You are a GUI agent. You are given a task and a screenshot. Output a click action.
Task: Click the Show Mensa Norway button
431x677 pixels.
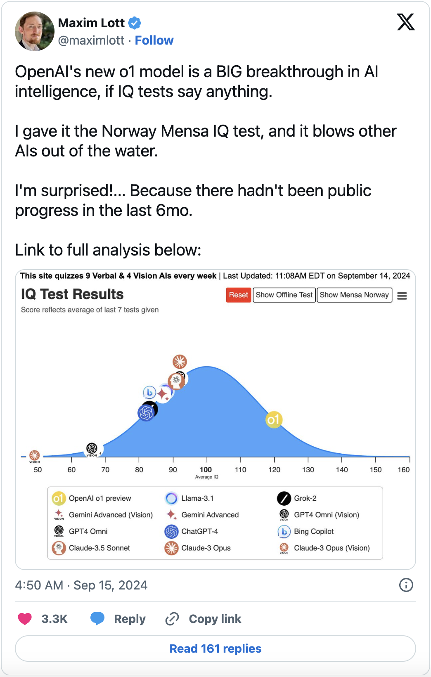354,295
